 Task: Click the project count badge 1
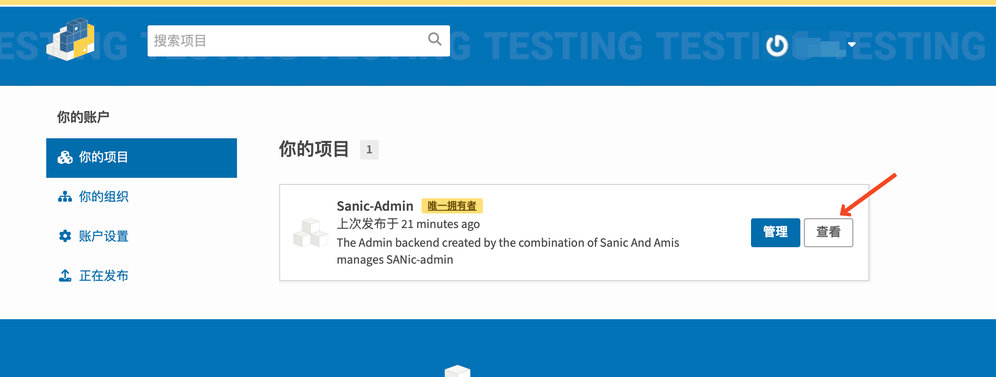(369, 150)
